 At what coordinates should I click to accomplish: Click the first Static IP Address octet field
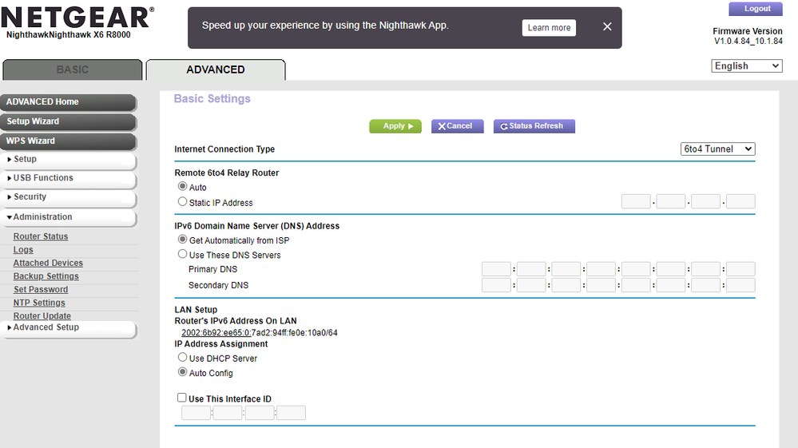(636, 201)
